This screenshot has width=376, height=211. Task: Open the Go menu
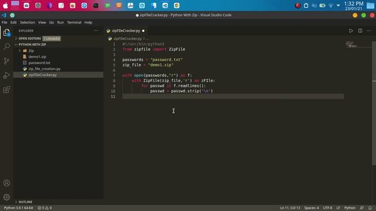pos(52,22)
